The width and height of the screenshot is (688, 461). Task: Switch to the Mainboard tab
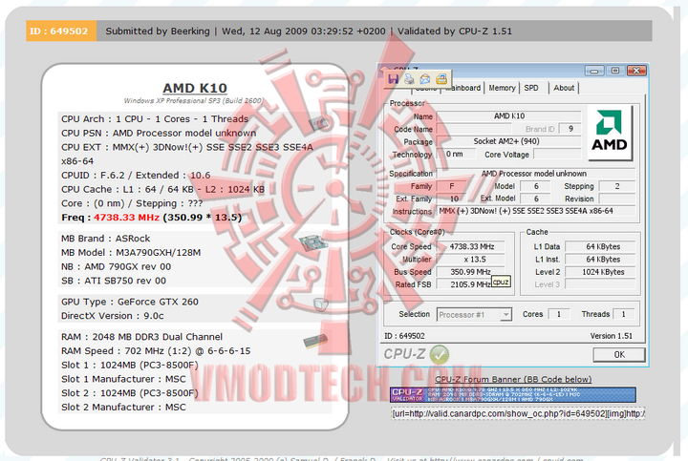462,88
